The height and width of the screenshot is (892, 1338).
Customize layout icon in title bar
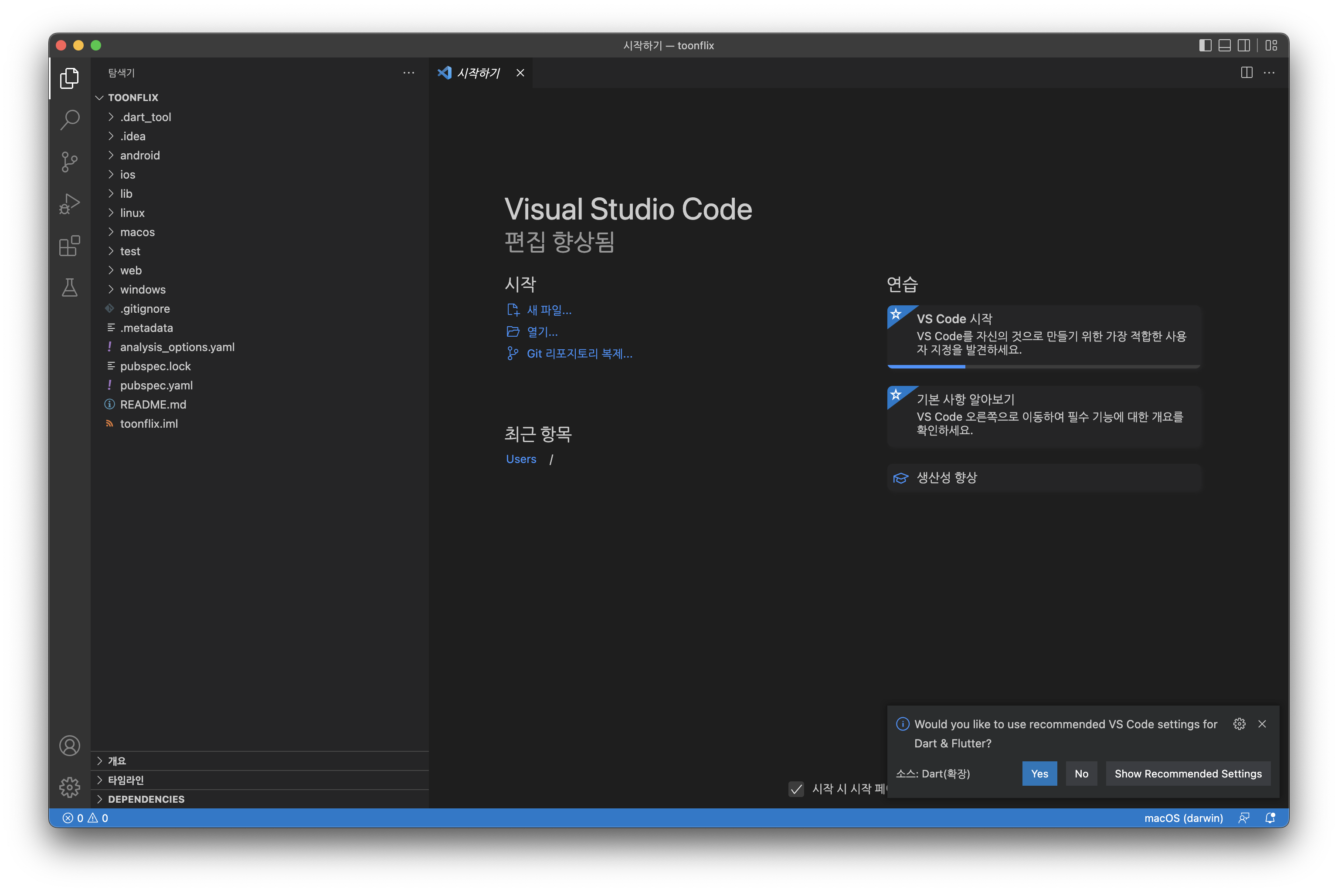pyautogui.click(x=1271, y=45)
